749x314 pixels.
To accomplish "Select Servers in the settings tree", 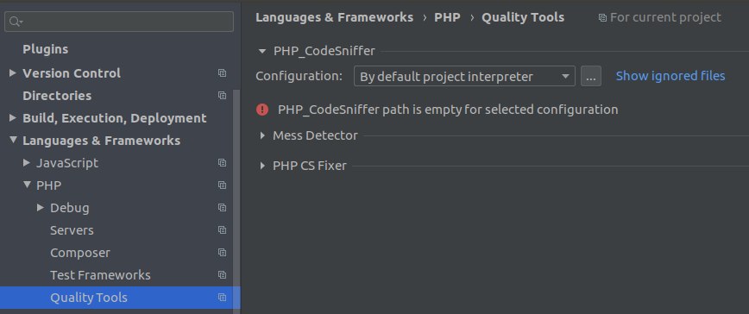I will [x=72, y=230].
